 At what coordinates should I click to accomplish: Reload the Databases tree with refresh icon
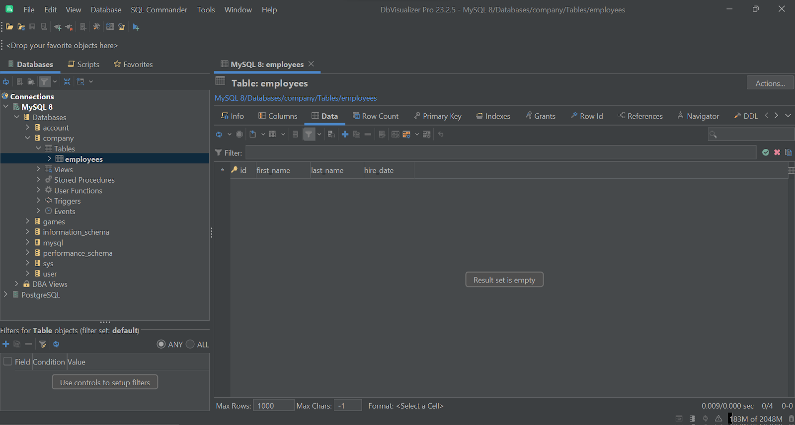point(6,81)
